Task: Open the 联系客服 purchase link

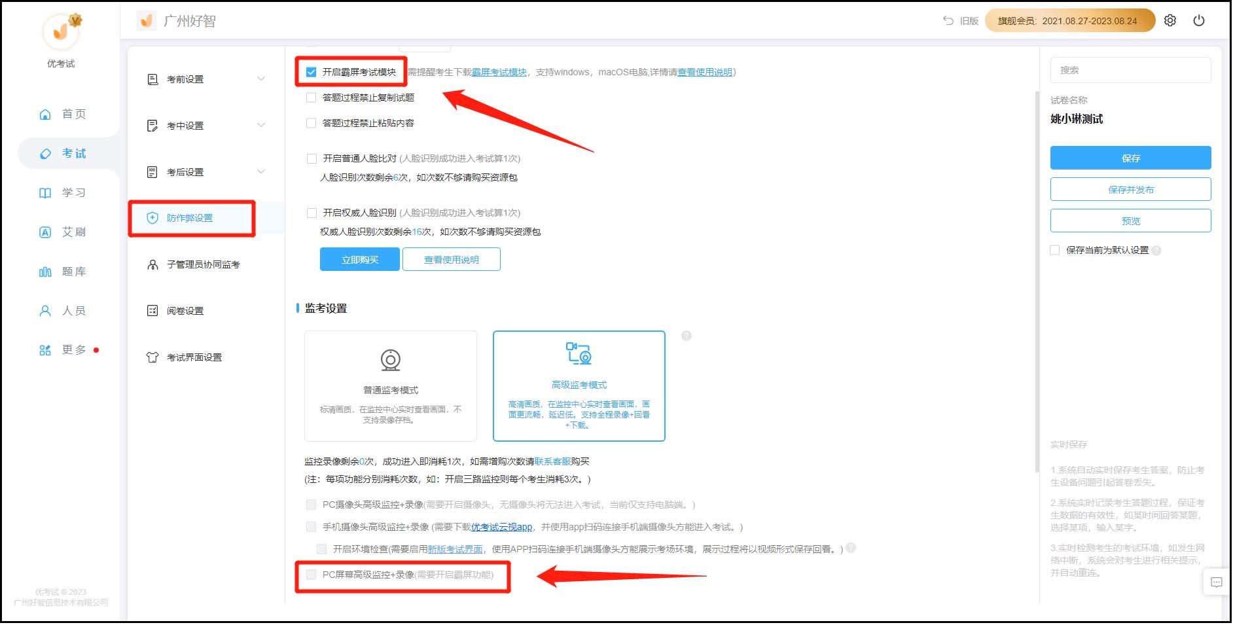Action: 552,461
